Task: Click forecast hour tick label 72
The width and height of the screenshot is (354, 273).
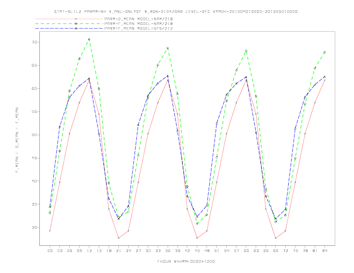Action: pyautogui.click(x=286, y=251)
